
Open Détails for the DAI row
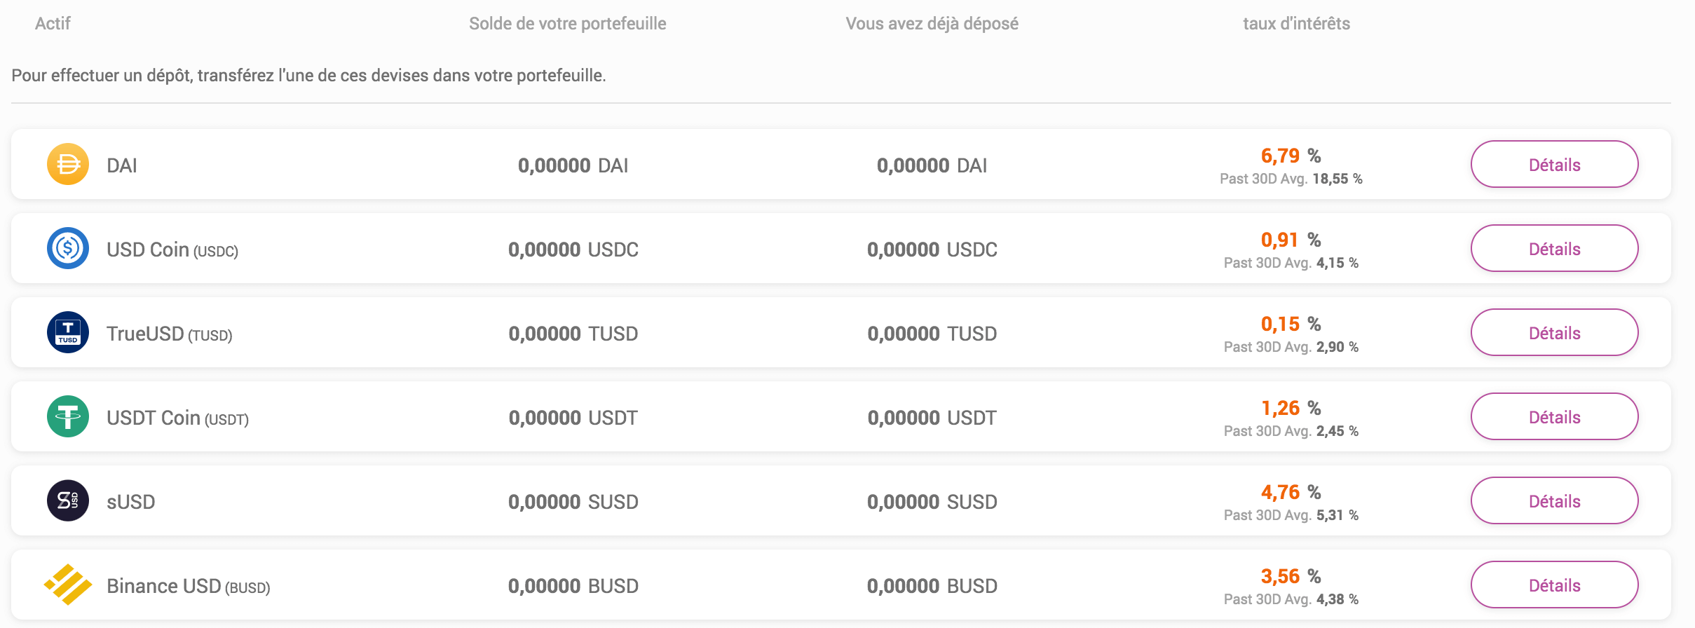tap(1553, 164)
